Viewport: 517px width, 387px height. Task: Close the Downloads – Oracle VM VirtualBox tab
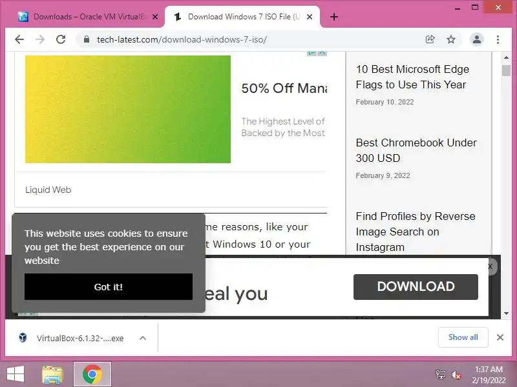pyautogui.click(x=155, y=17)
